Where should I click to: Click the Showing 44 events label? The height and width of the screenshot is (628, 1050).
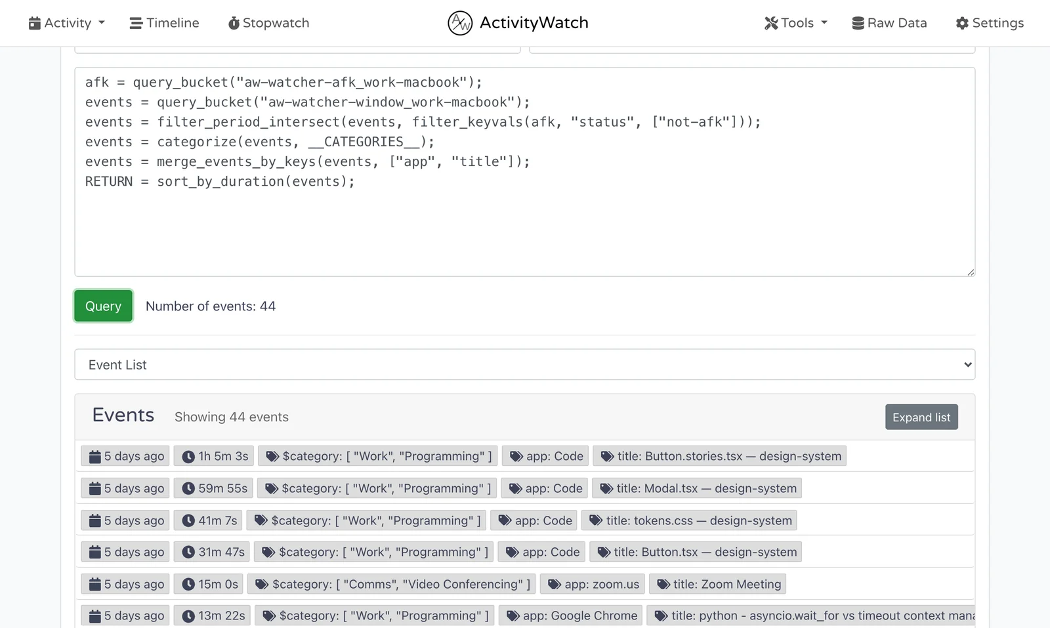(x=232, y=417)
